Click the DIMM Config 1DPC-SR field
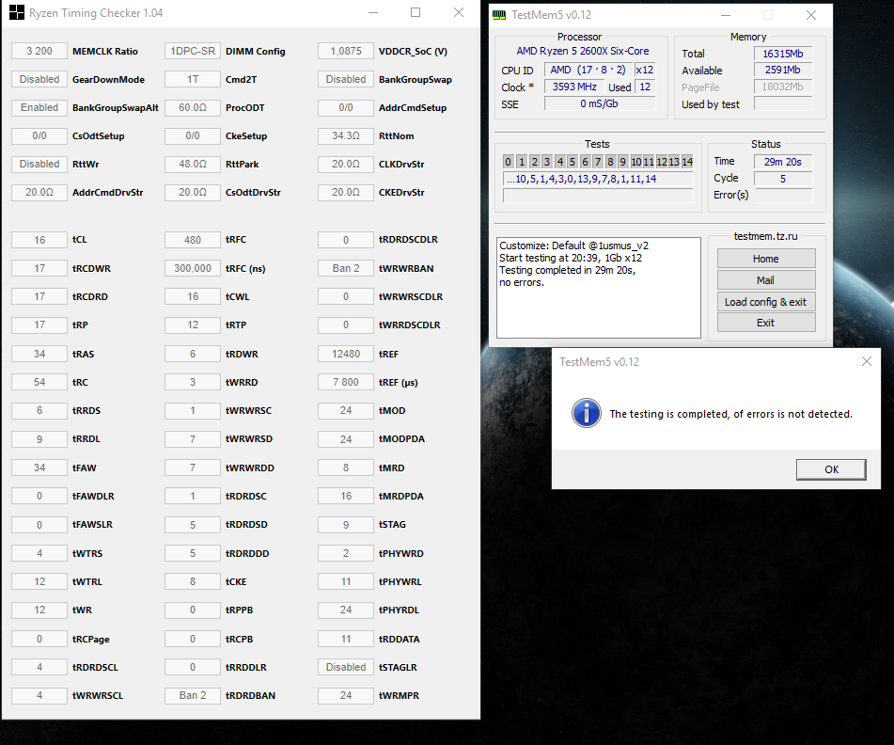894x745 pixels. (x=193, y=51)
